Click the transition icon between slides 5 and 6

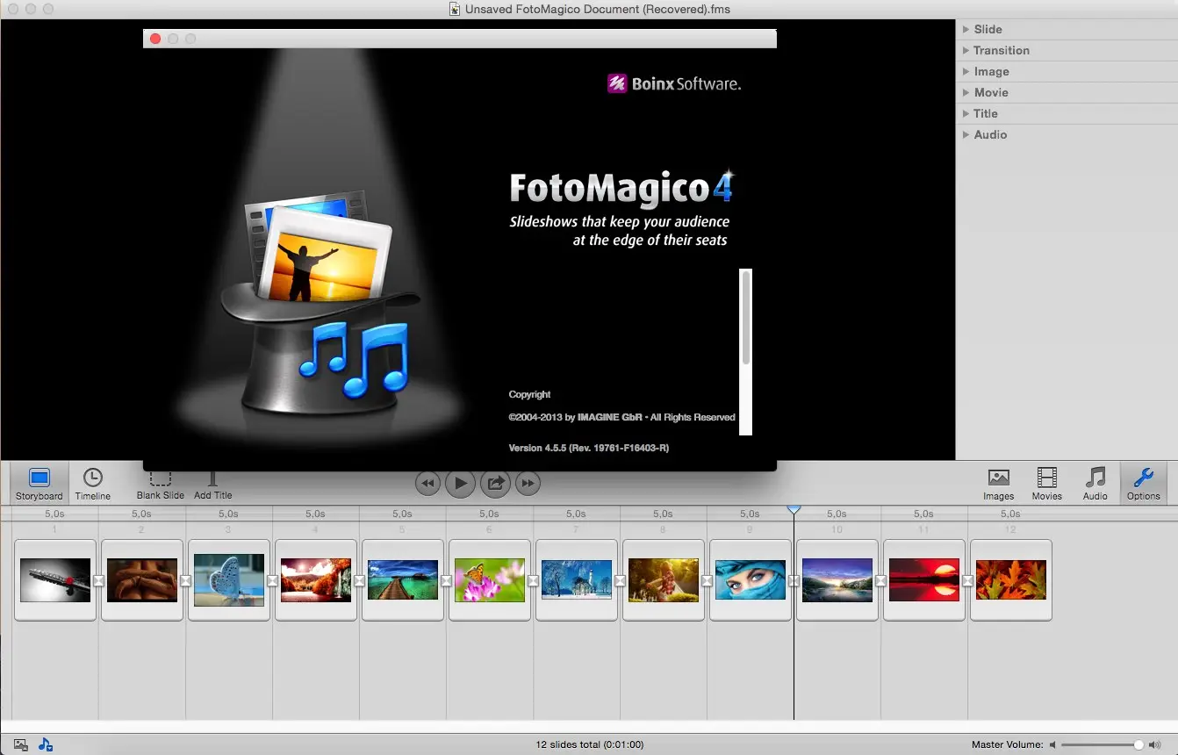(x=446, y=580)
